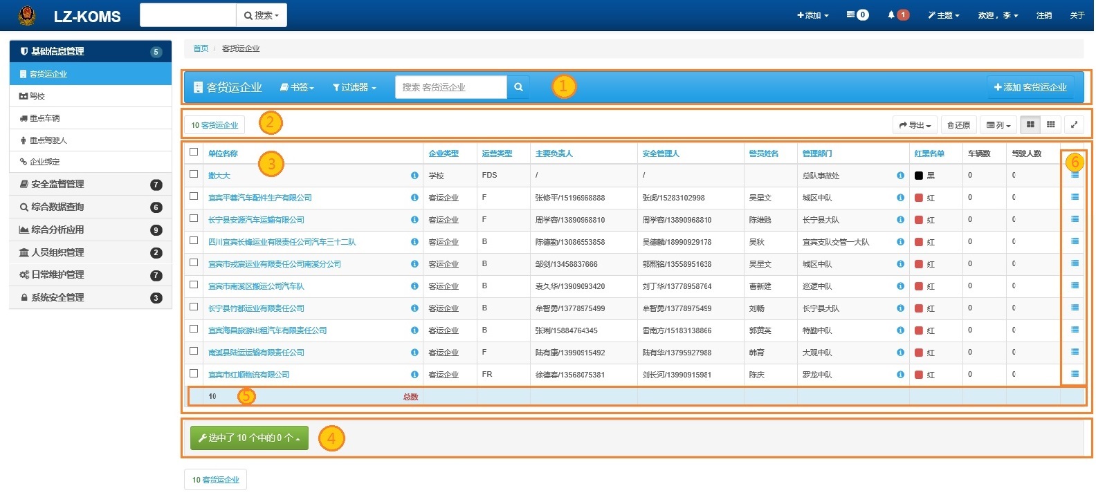Check the box for row 撒大大
The width and height of the screenshot is (1096, 495).
[194, 174]
